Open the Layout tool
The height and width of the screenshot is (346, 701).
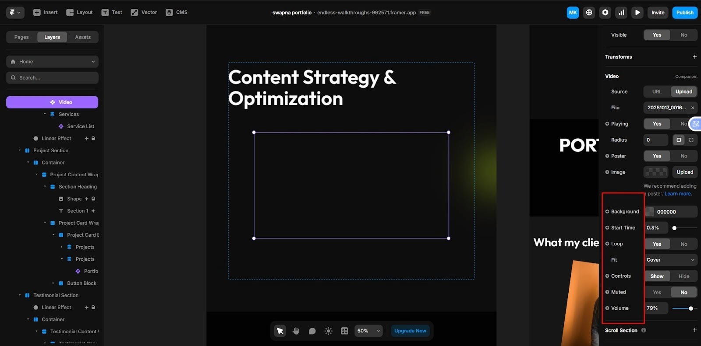tap(79, 12)
